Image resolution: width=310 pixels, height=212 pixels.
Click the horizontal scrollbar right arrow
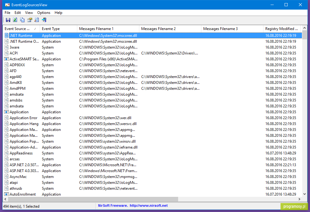(x=299, y=199)
